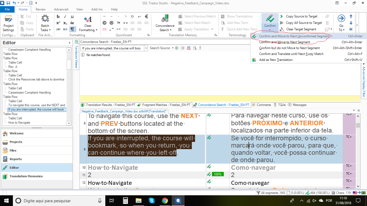Apply superscript formatting
367x206 pixels.
pyautogui.click(x=58, y=23)
